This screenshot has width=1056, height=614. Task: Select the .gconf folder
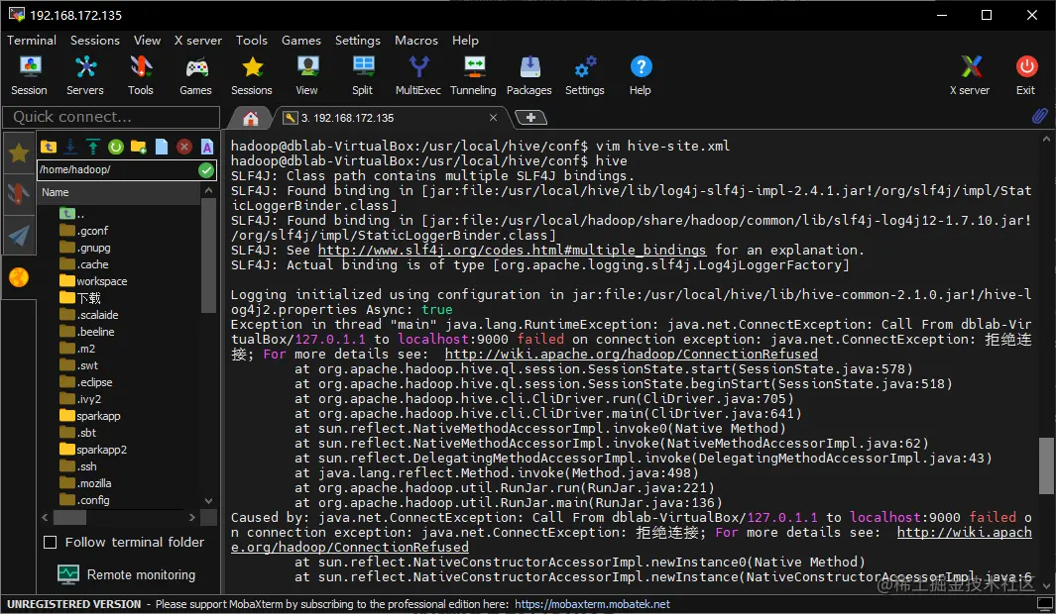click(x=83, y=231)
